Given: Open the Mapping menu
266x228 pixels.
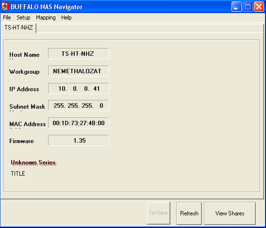Looking at the screenshot, I should (x=46, y=17).
